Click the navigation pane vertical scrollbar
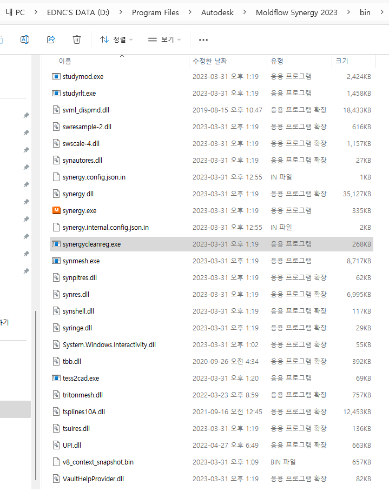This screenshot has height=498, width=389. point(36,395)
